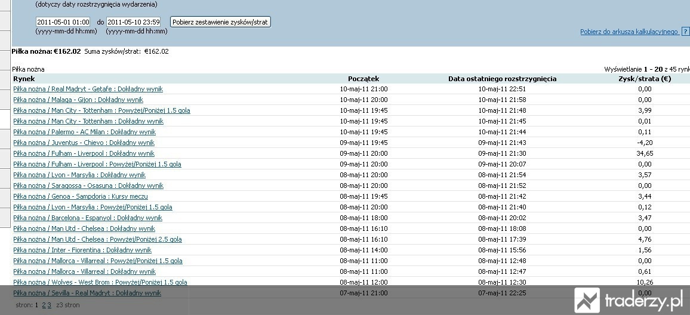690x315 pixels.
Task: Open Man Utd - Chelsea Powyżej/Poniżej 2.5 gola
Action: (x=97, y=239)
